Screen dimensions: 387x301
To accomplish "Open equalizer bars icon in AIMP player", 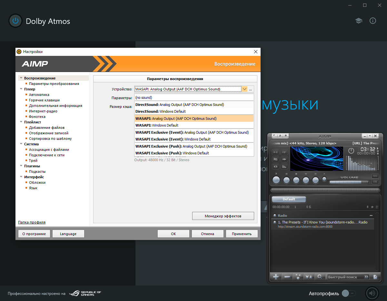I will (284, 166).
